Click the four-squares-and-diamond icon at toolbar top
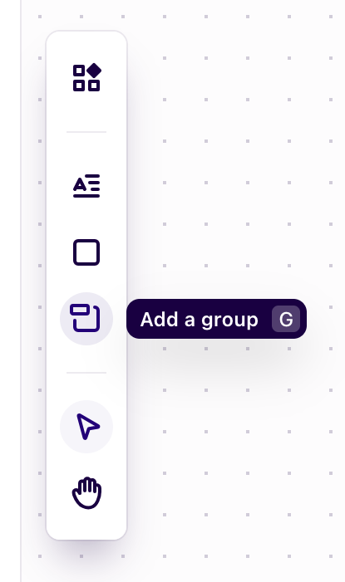The image size is (345, 582). (86, 77)
